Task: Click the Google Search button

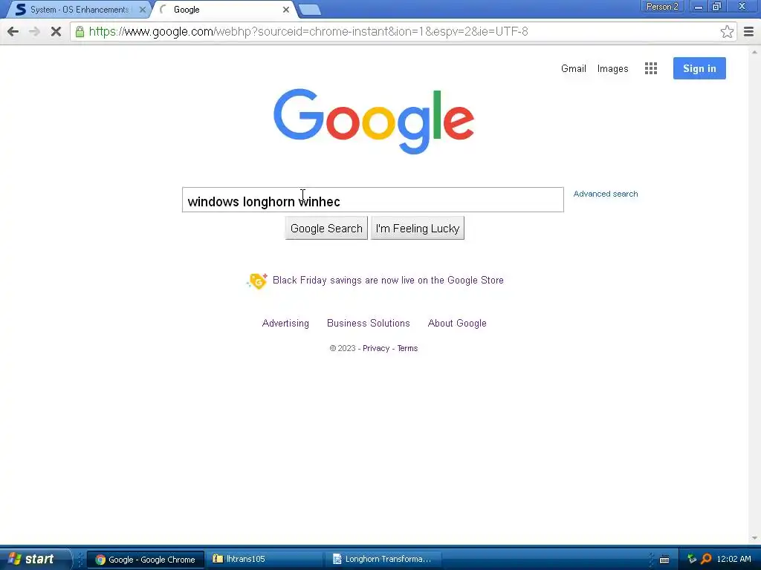Action: [326, 229]
